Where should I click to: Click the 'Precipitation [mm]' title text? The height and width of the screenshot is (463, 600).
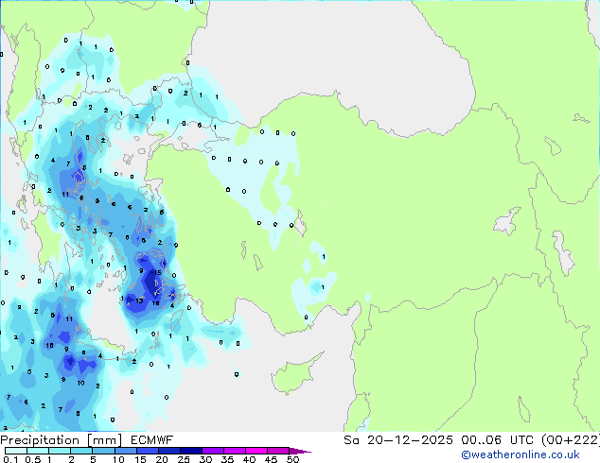tap(62, 440)
